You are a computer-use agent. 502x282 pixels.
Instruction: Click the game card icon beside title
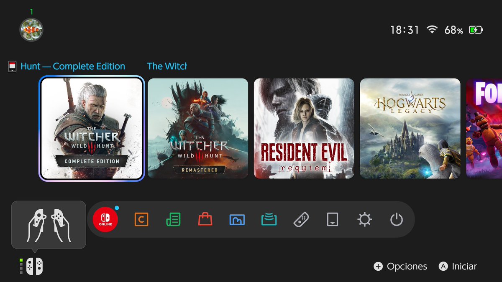[x=13, y=66]
